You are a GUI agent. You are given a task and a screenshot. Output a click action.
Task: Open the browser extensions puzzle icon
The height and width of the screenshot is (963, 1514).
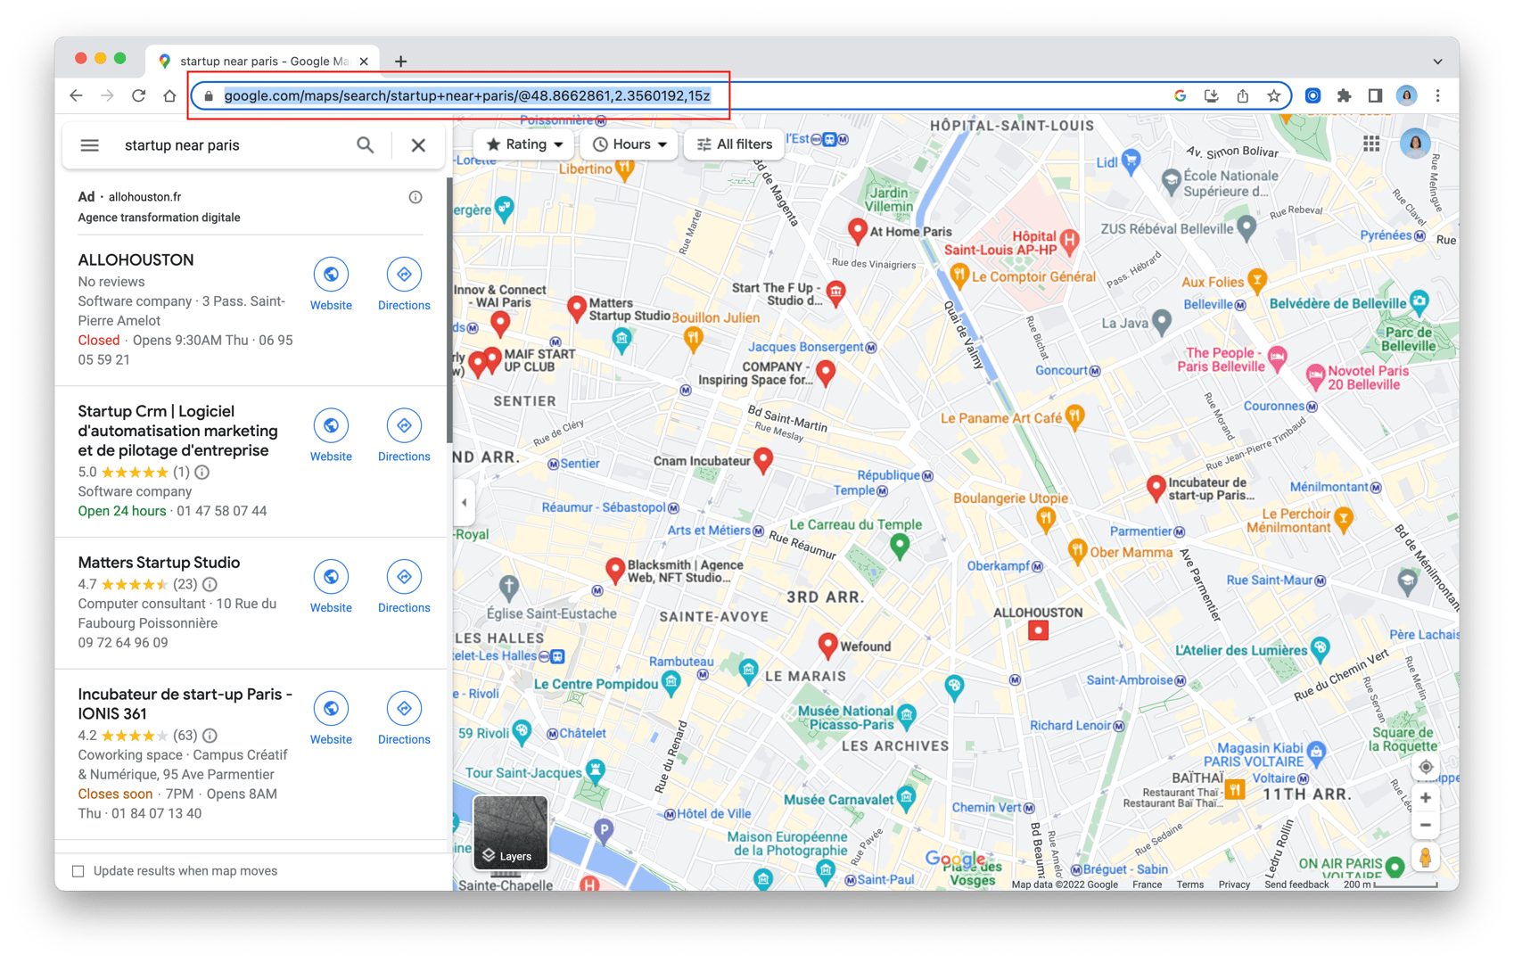pyautogui.click(x=1344, y=95)
